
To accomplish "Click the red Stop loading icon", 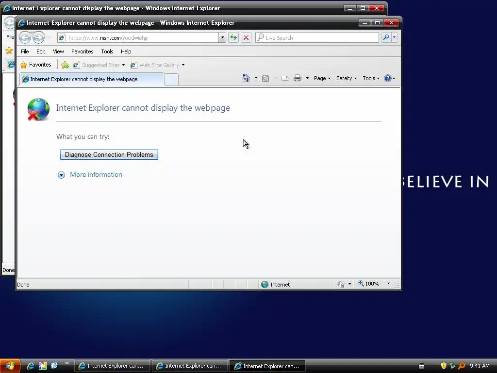I will tap(246, 37).
